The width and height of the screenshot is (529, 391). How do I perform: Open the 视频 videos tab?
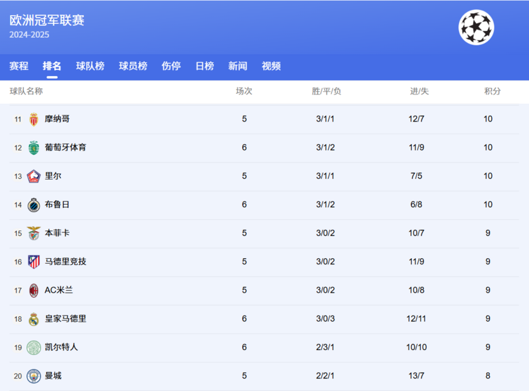click(x=271, y=65)
